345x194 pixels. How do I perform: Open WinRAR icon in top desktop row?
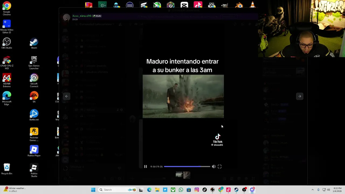point(89,5)
